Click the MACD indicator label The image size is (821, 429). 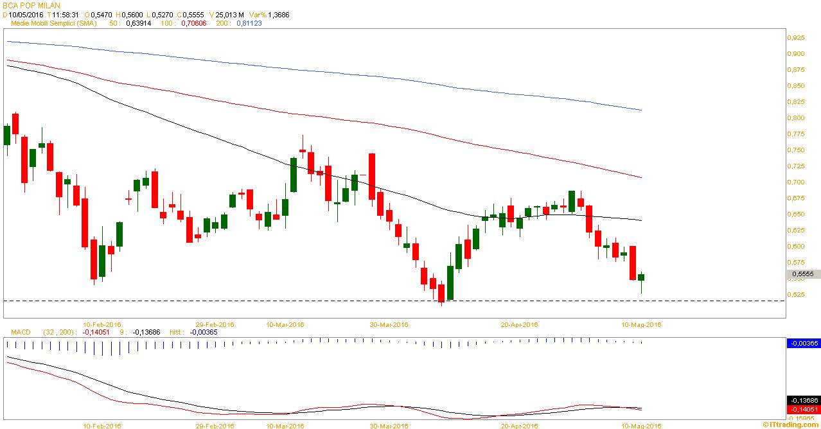pos(21,332)
